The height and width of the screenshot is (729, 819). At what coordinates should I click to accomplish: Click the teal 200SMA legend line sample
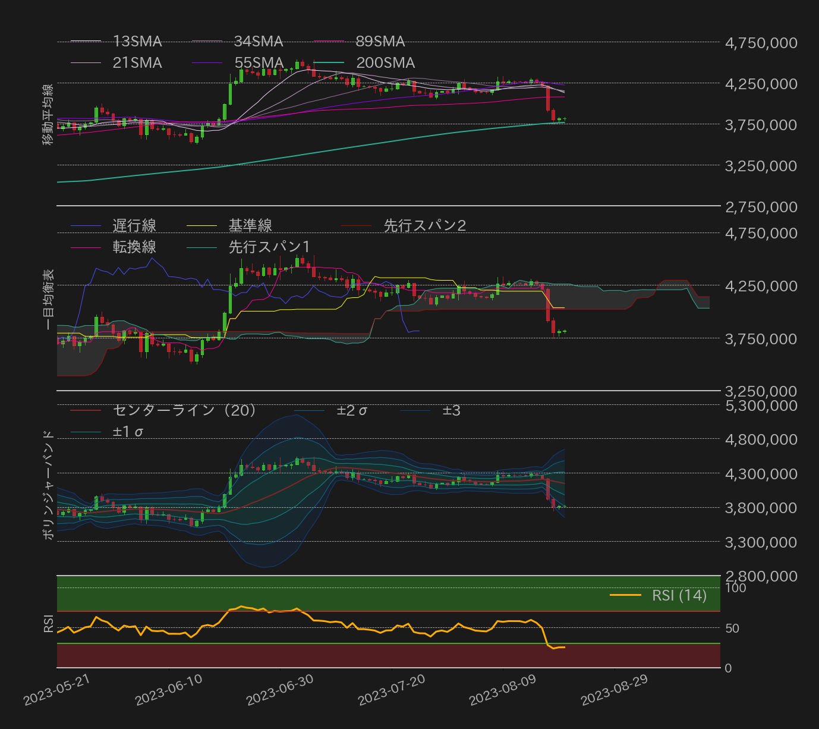[x=329, y=63]
